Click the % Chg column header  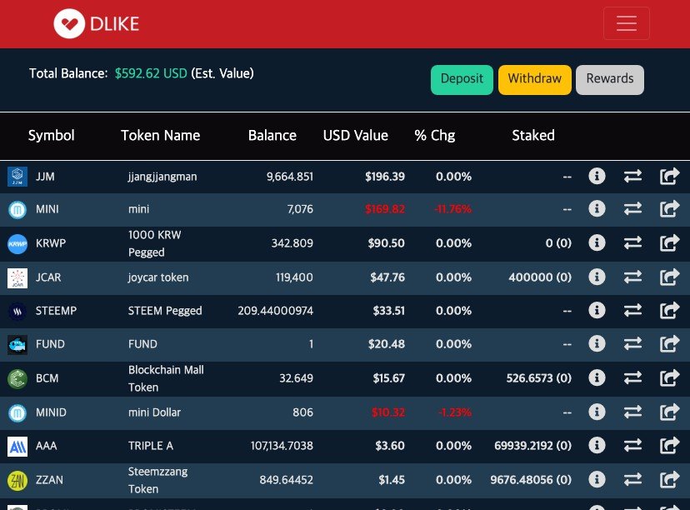(x=435, y=136)
